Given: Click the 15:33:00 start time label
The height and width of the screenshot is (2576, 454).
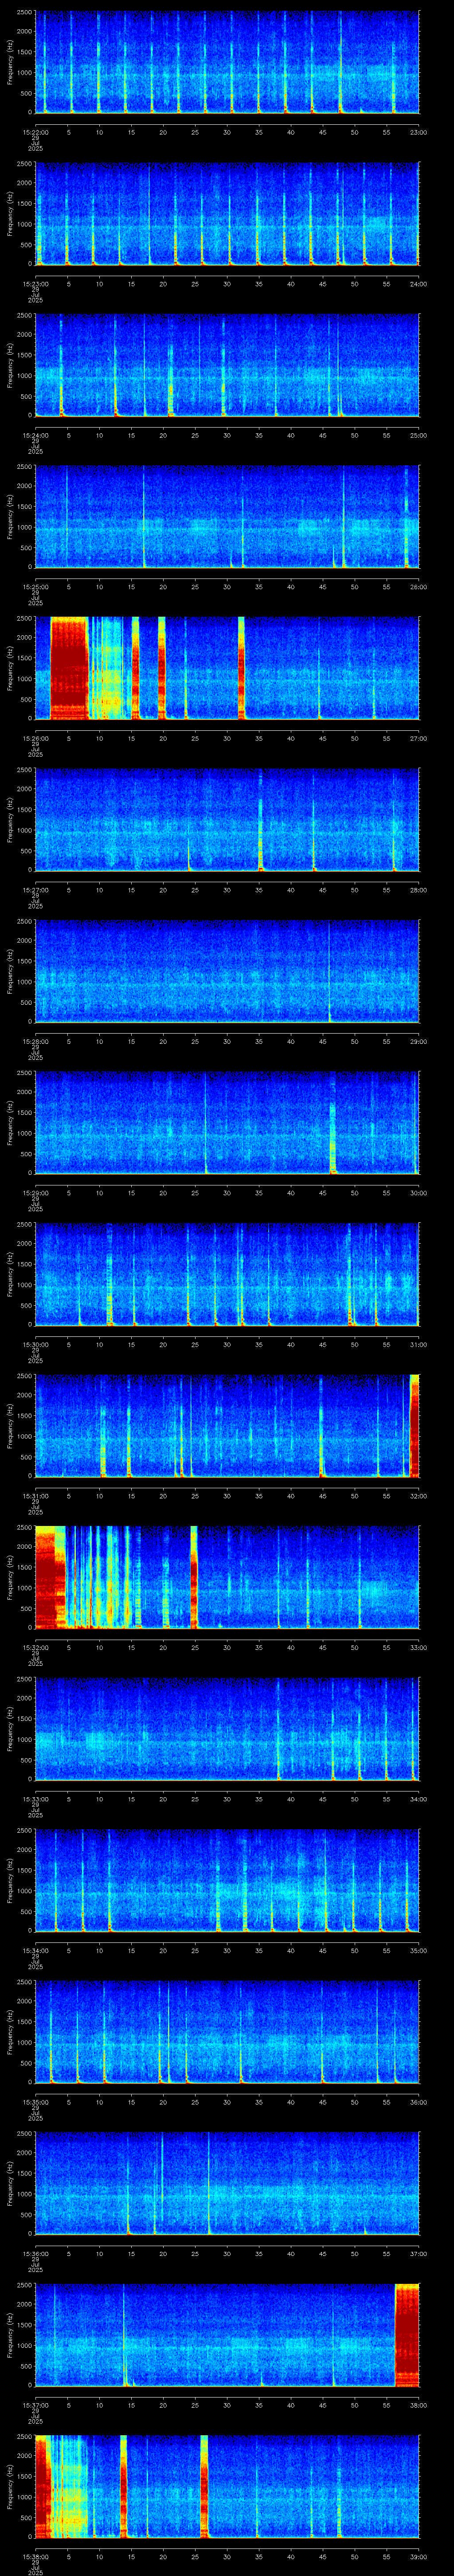Looking at the screenshot, I should [x=35, y=1799].
